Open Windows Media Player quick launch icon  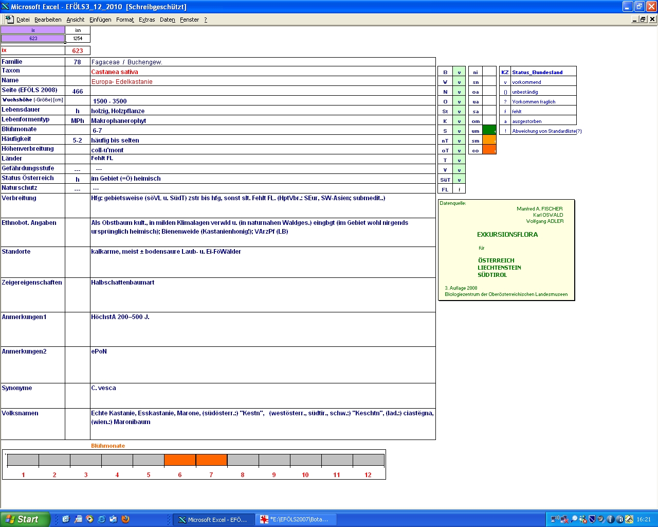[89, 519]
